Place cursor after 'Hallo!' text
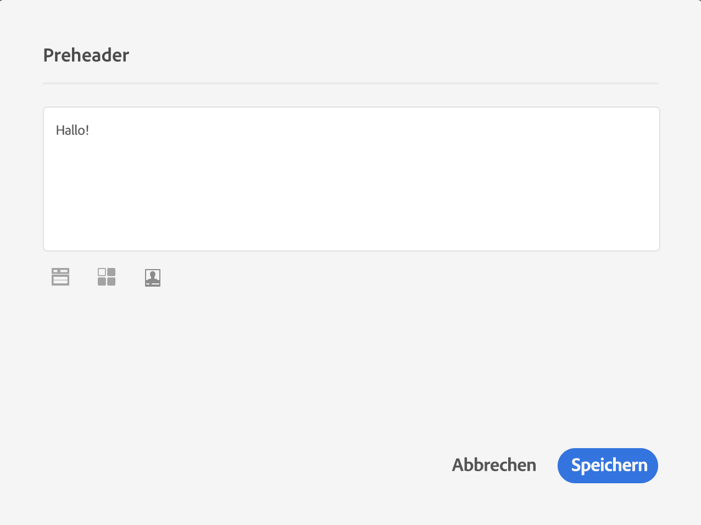The image size is (701, 525). pyautogui.click(x=90, y=131)
